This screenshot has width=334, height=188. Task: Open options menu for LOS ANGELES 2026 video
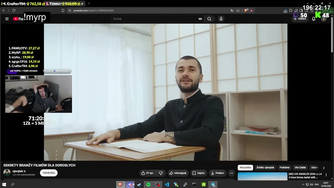(326, 175)
